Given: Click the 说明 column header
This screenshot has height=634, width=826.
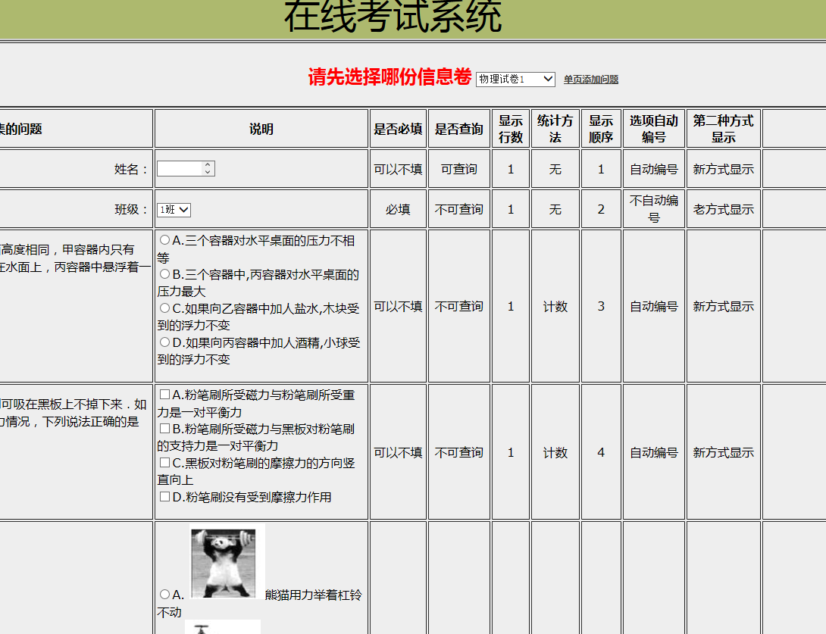Looking at the screenshot, I should [x=261, y=129].
